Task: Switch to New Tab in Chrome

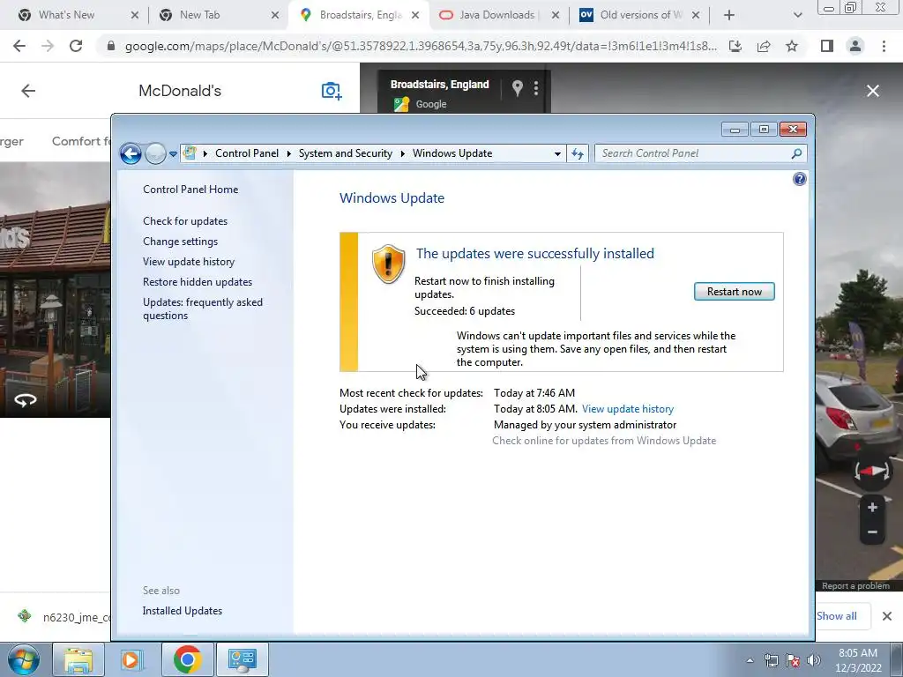Action: tap(199, 15)
